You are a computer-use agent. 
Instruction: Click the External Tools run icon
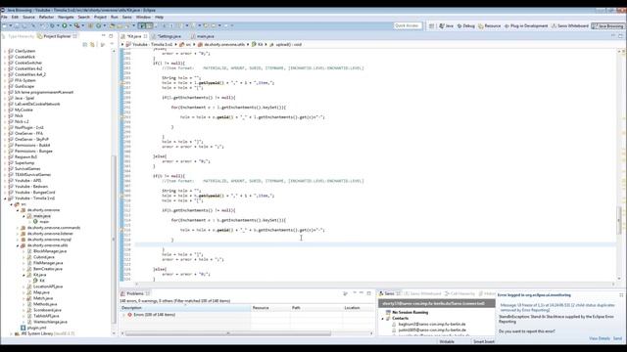coord(76,26)
